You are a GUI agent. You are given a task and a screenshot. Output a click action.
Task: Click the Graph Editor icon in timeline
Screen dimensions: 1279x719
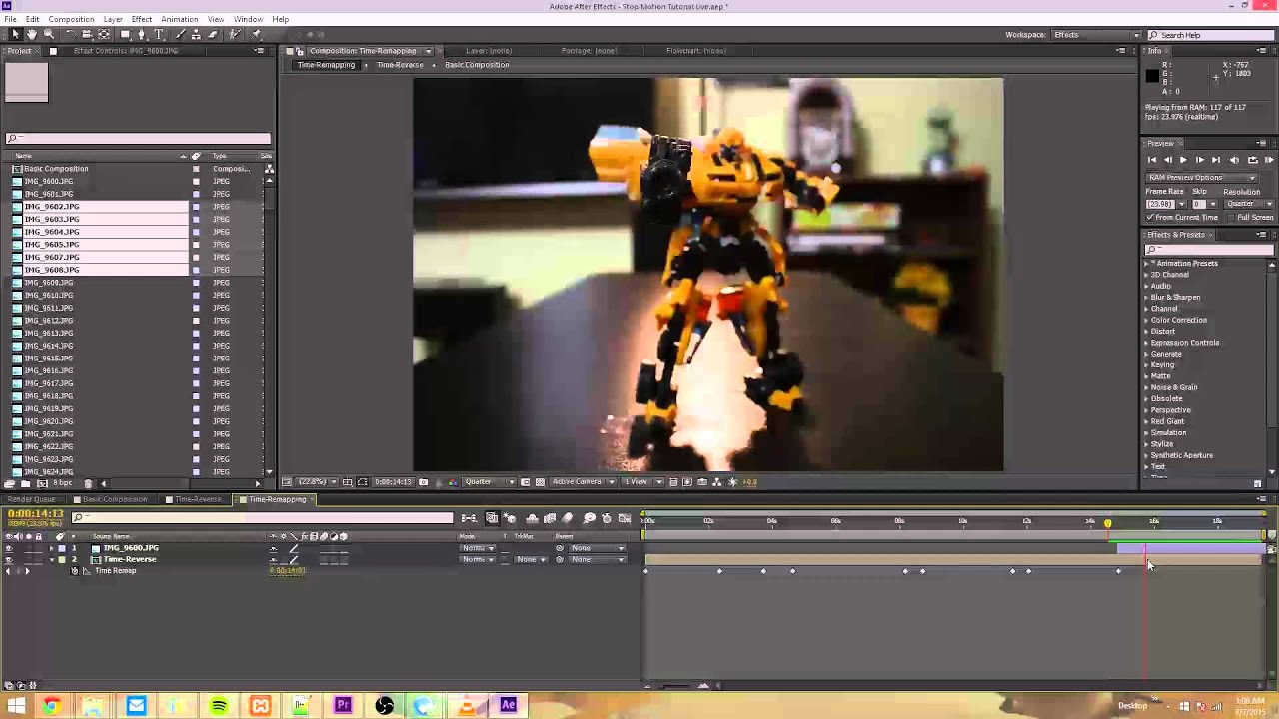click(x=625, y=518)
